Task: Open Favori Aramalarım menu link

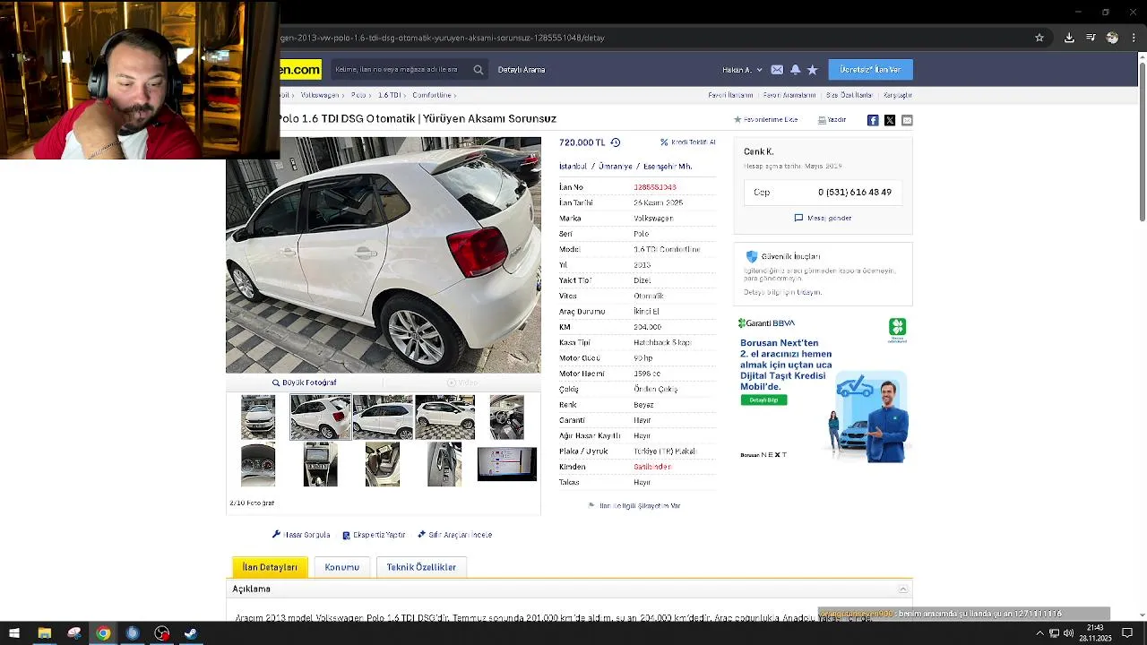Action: 789,95
